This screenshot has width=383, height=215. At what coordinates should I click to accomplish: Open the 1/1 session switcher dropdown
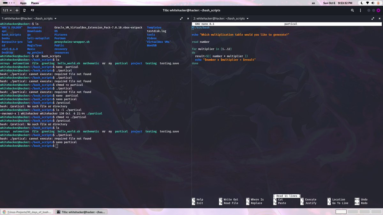coord(7,10)
